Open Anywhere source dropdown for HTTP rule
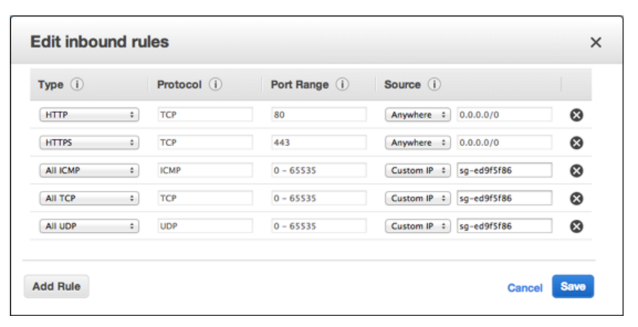 tap(417, 115)
